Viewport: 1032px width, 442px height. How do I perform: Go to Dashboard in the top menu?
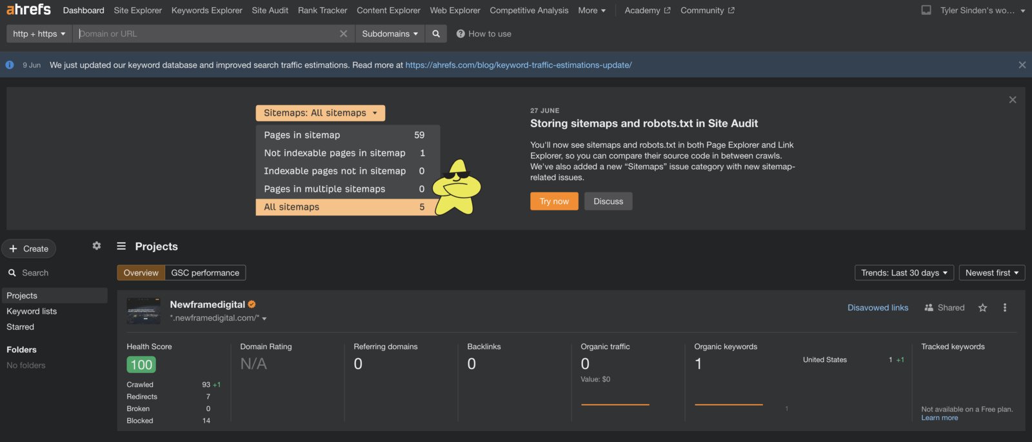pyautogui.click(x=83, y=10)
